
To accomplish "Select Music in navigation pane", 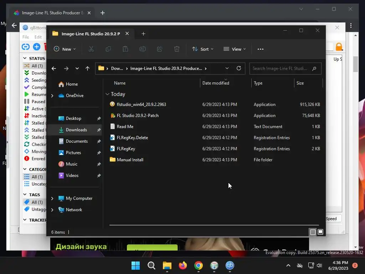I will click(x=76, y=164).
